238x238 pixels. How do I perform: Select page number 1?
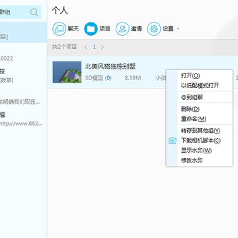click(x=94, y=47)
